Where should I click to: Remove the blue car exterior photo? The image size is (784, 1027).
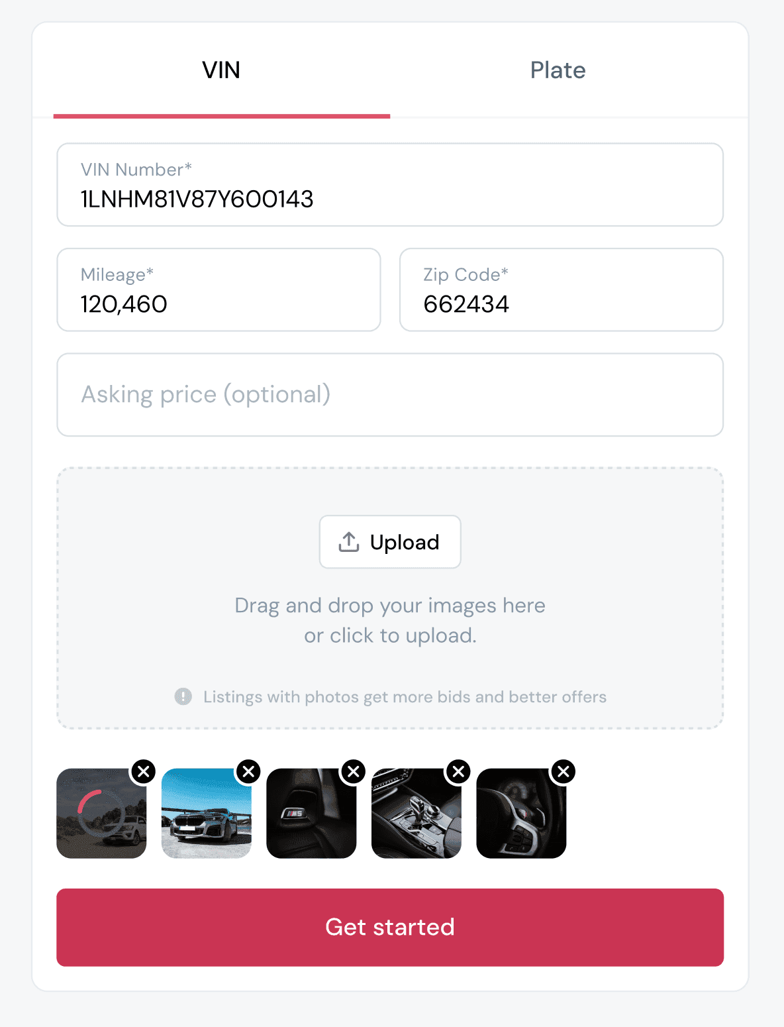point(248,771)
